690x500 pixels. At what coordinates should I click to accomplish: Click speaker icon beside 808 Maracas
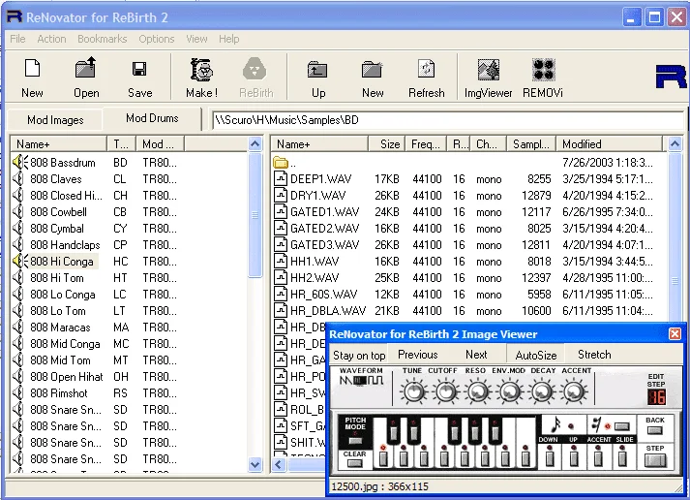[18, 328]
